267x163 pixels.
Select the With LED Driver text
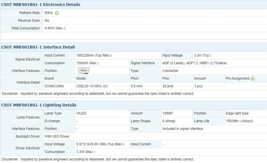click(57, 136)
